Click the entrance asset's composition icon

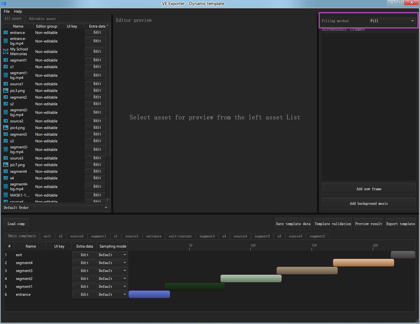(6, 33)
